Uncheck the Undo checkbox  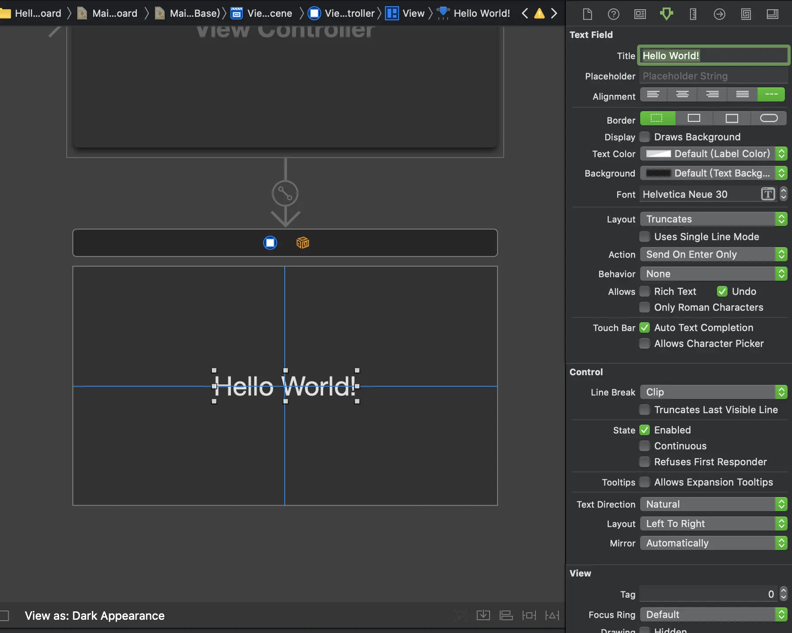[x=722, y=291]
